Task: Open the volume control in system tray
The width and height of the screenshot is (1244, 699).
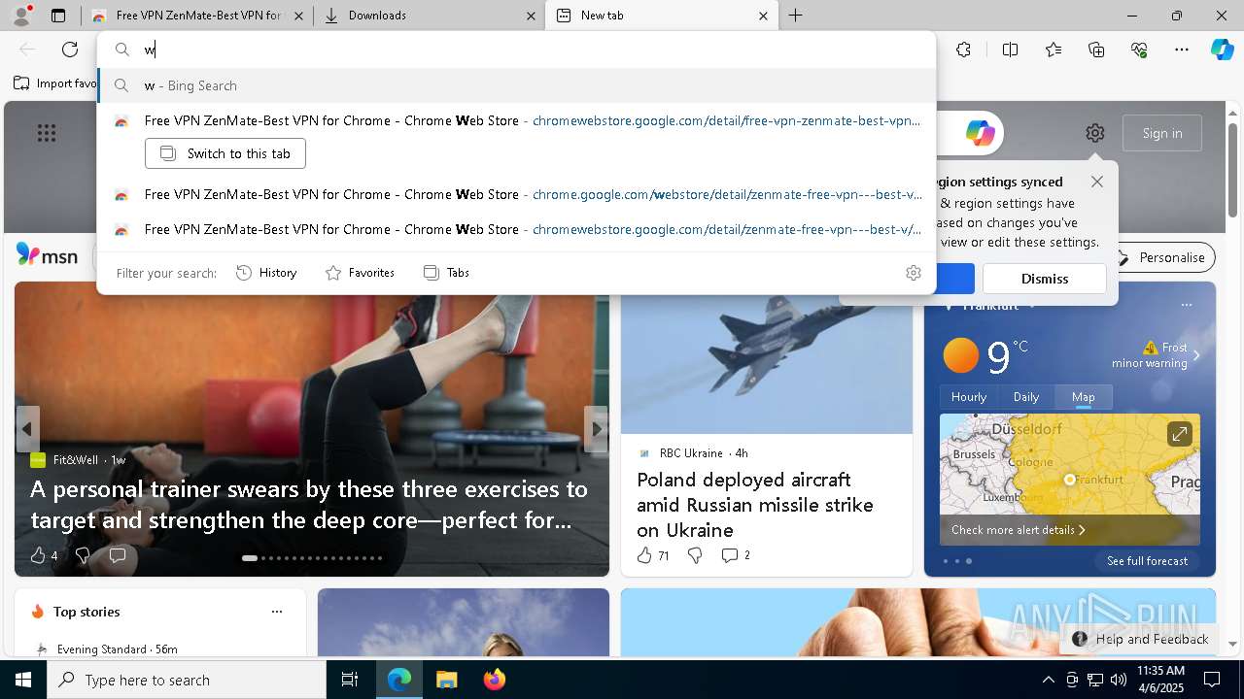Action: (1119, 680)
